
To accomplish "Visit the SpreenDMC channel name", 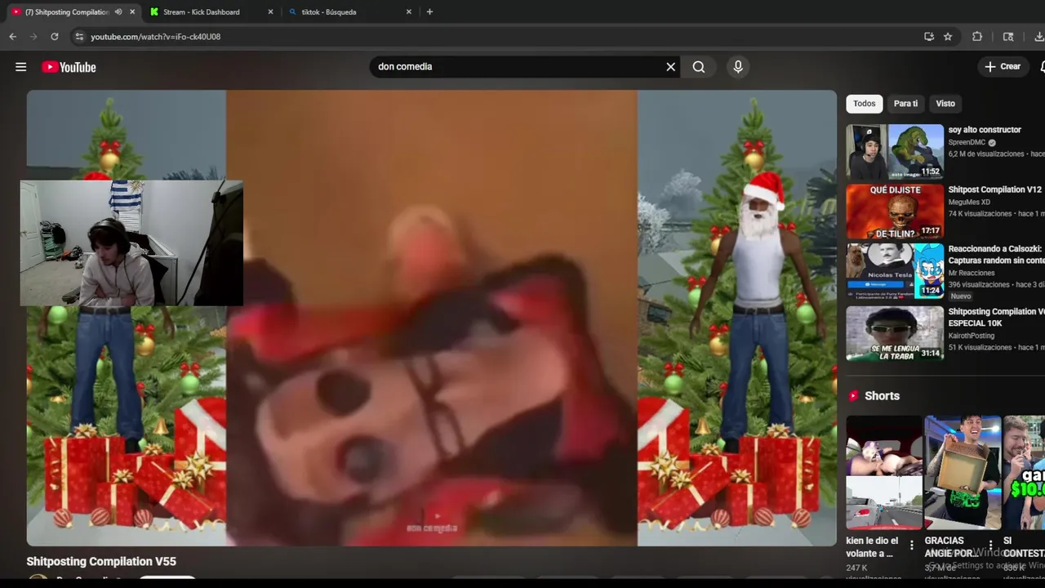I will coord(967,142).
